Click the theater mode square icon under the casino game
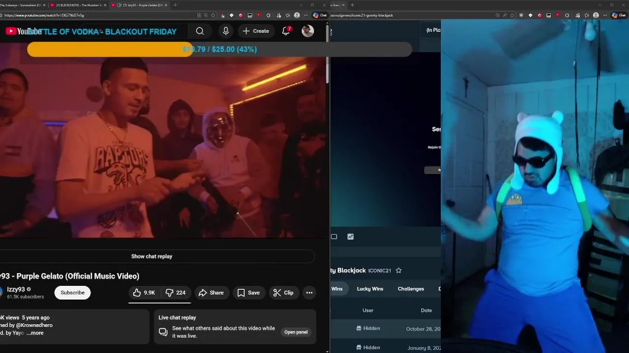629x353 pixels. (x=334, y=237)
